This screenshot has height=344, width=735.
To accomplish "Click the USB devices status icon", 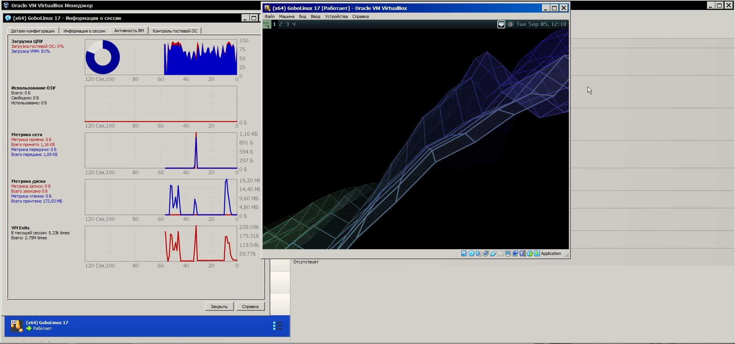I will click(x=493, y=253).
